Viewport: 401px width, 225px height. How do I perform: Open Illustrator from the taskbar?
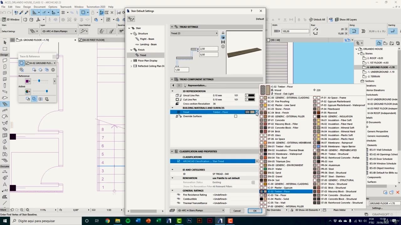point(199,221)
